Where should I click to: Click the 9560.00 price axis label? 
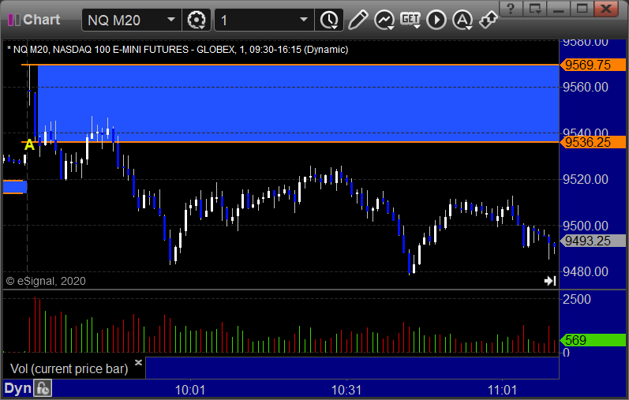click(586, 87)
